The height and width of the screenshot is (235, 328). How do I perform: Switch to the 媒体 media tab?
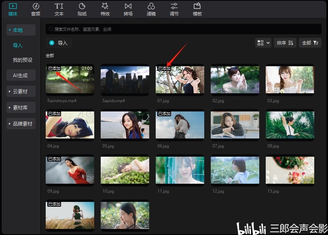tap(13, 9)
